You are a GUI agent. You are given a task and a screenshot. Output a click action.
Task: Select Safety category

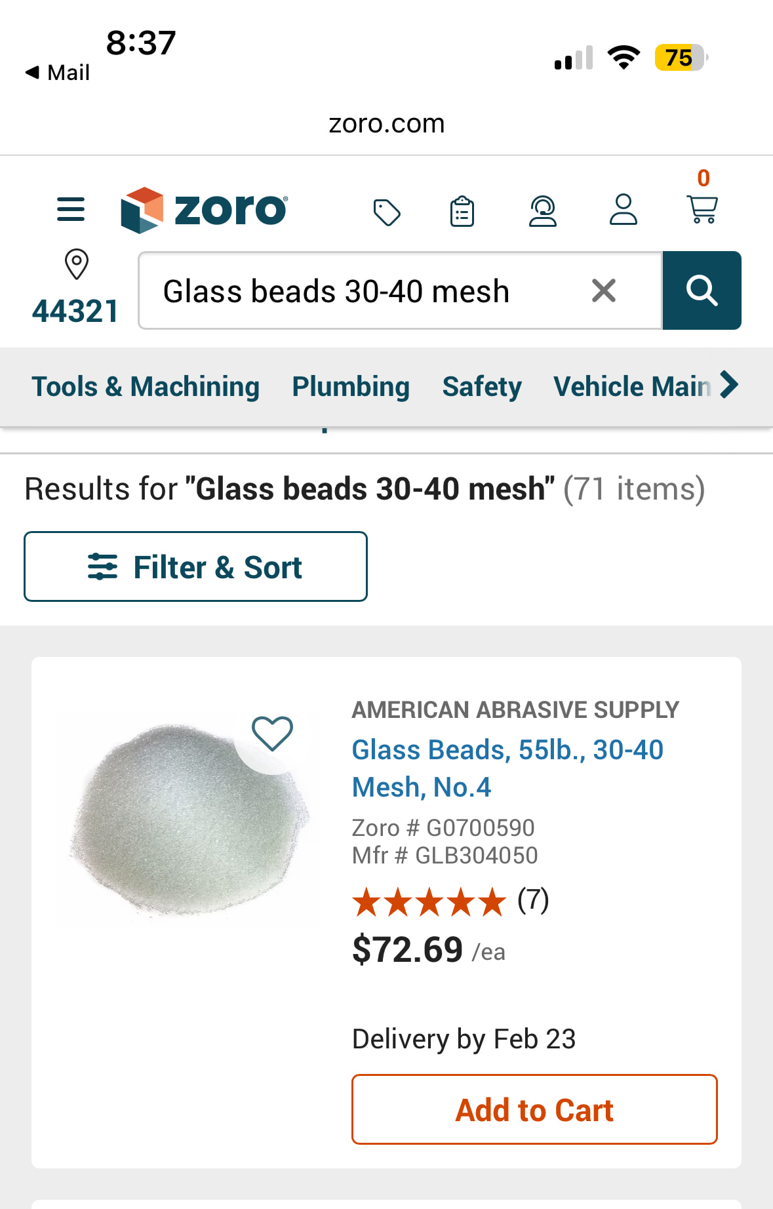pyautogui.click(x=482, y=387)
